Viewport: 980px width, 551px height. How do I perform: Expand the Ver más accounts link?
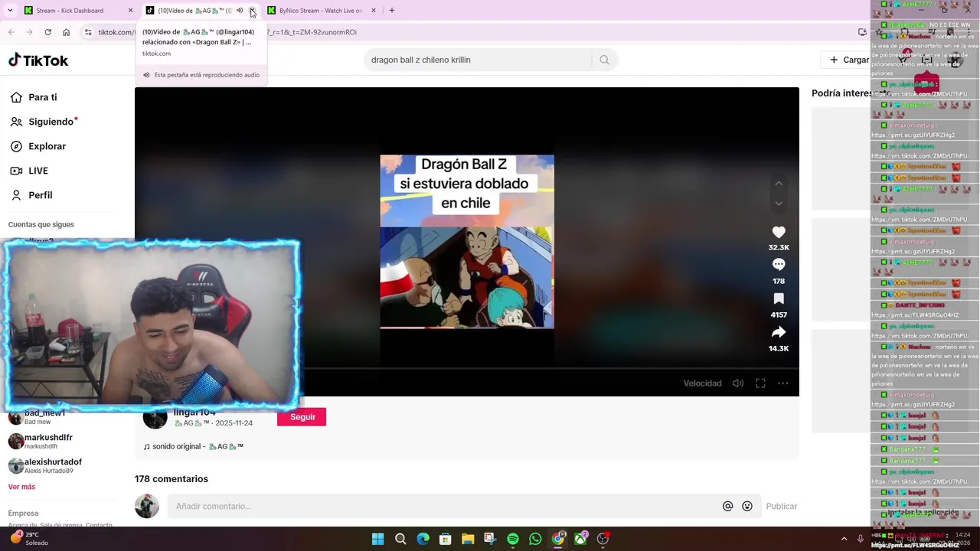coord(21,487)
